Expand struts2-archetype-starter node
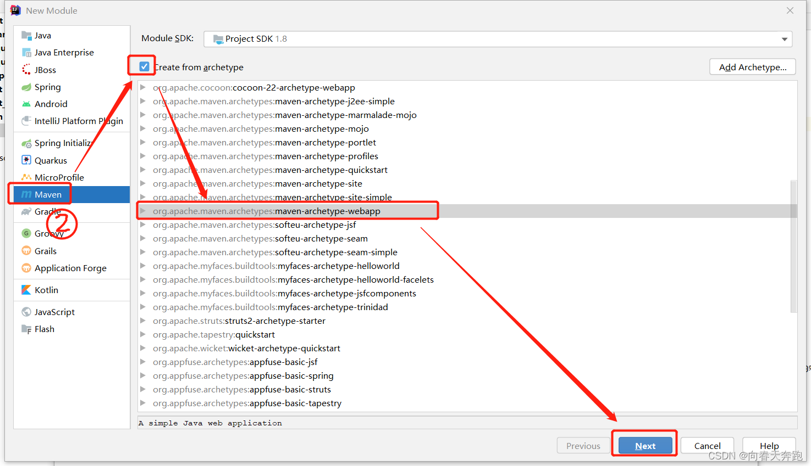The height and width of the screenshot is (466, 811). point(143,321)
